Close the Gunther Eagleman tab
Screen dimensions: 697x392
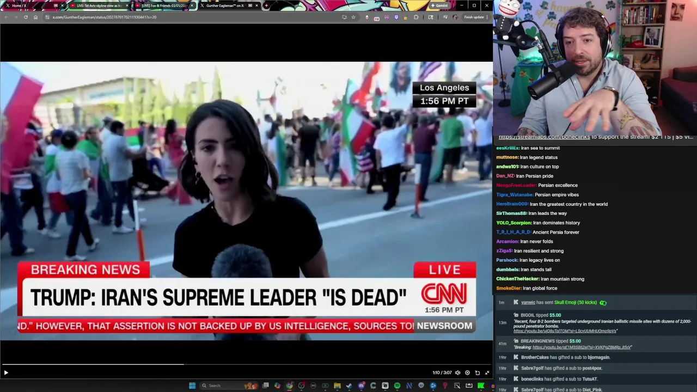[256, 5]
